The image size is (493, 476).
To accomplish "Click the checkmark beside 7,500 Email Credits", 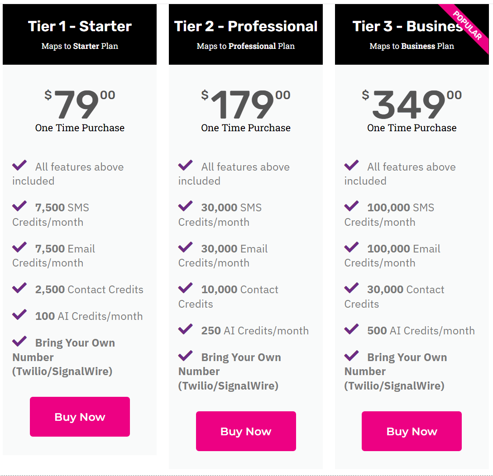I will click(19, 248).
